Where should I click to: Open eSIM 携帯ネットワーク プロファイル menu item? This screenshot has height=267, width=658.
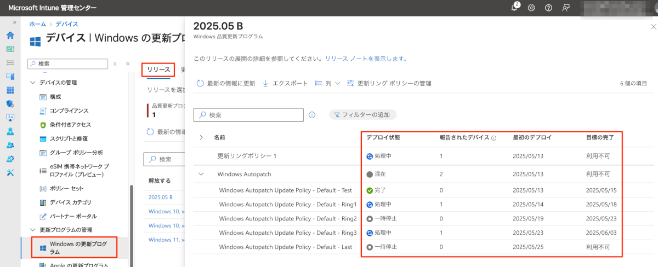click(78, 170)
